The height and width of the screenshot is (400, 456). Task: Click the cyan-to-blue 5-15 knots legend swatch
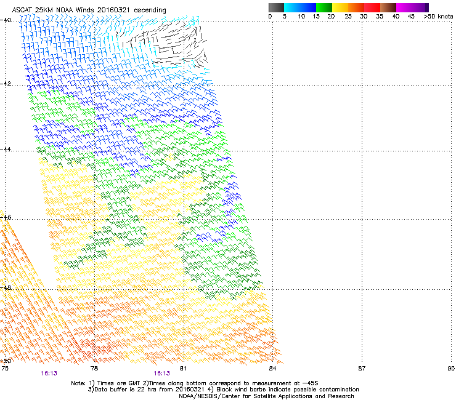(300, 7)
